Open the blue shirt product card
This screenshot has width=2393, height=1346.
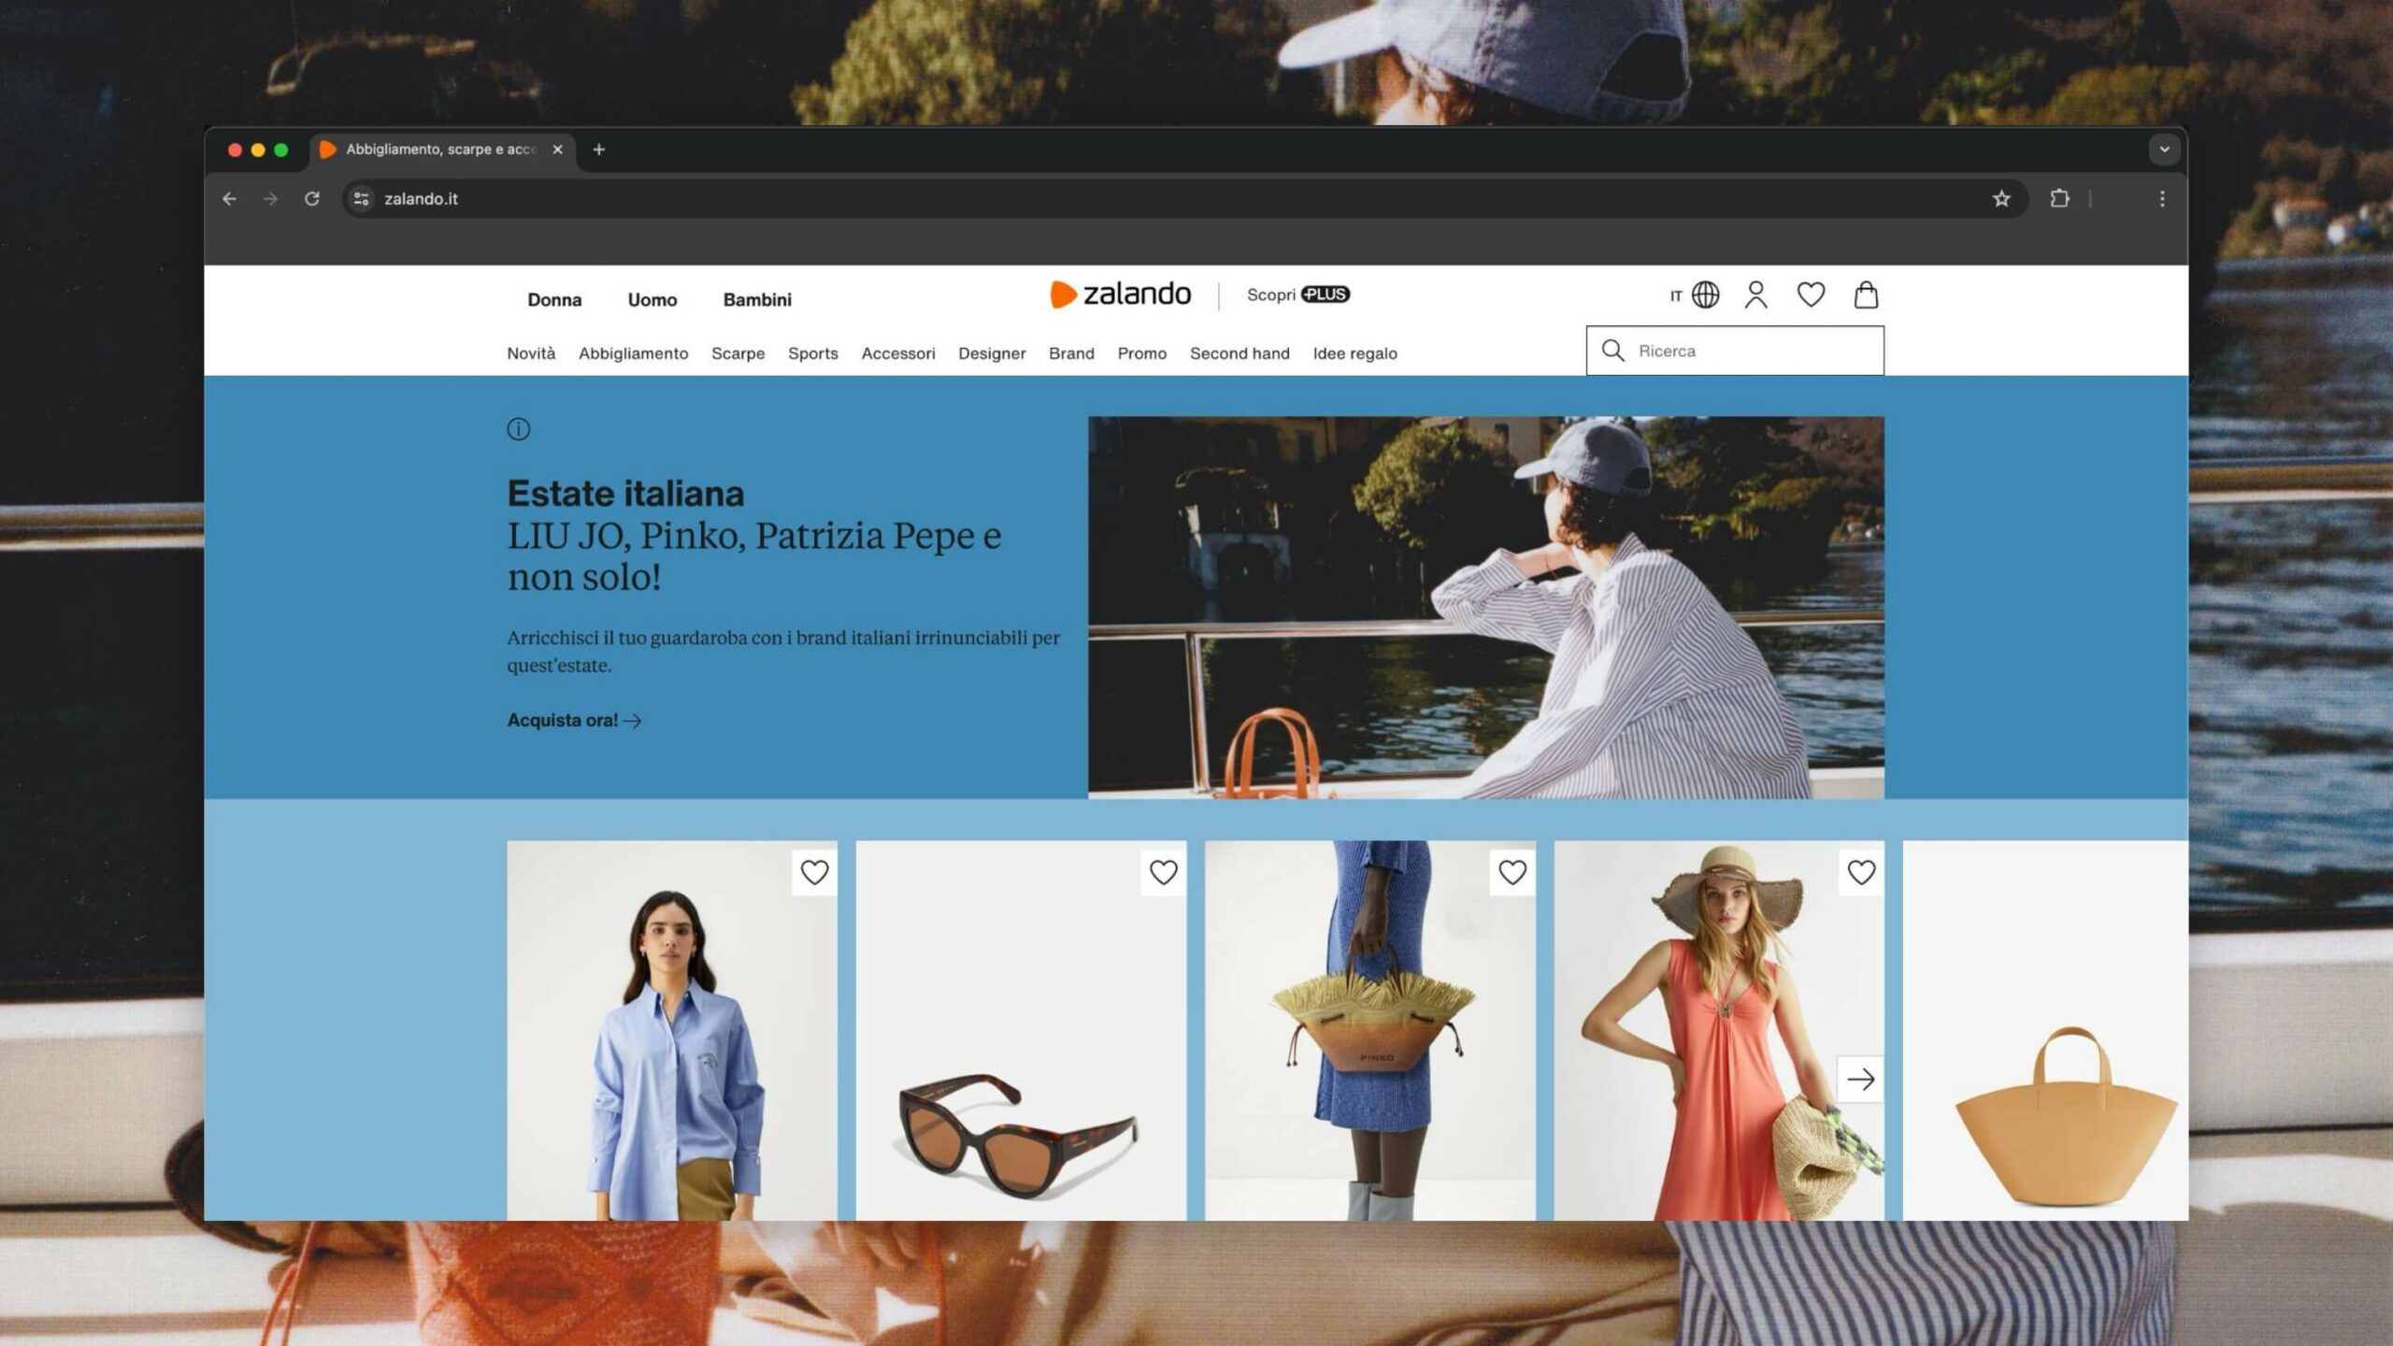672,1030
